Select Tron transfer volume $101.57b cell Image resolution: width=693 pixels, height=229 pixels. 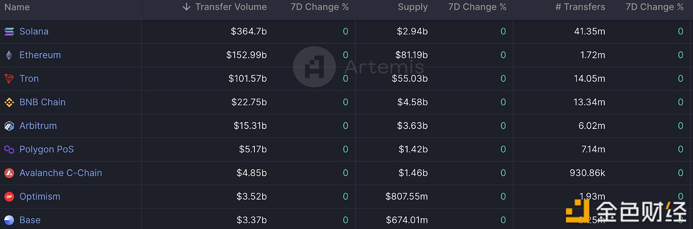pyautogui.click(x=248, y=79)
